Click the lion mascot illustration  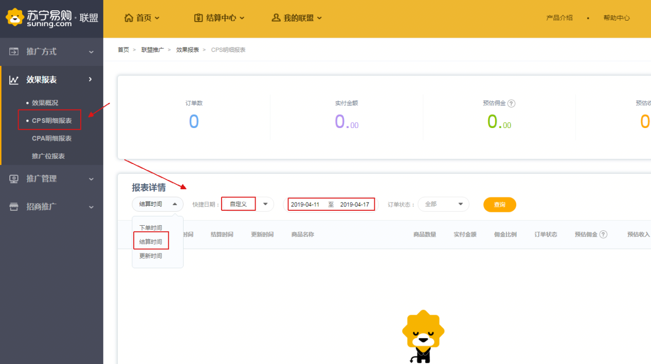tap(423, 337)
